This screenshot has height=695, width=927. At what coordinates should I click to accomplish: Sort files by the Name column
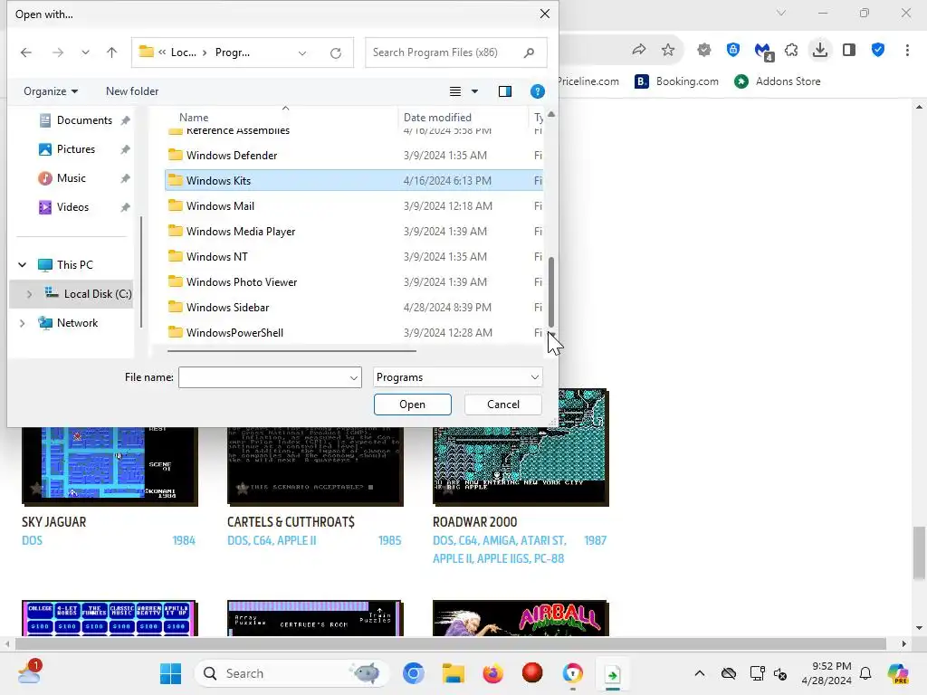[194, 117]
